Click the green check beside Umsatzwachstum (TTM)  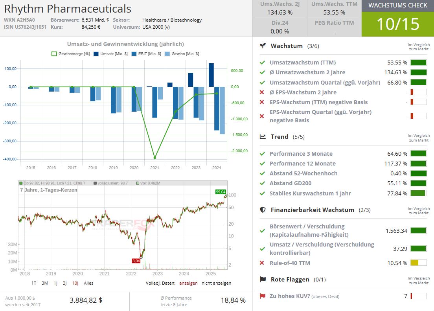[x=262, y=63]
